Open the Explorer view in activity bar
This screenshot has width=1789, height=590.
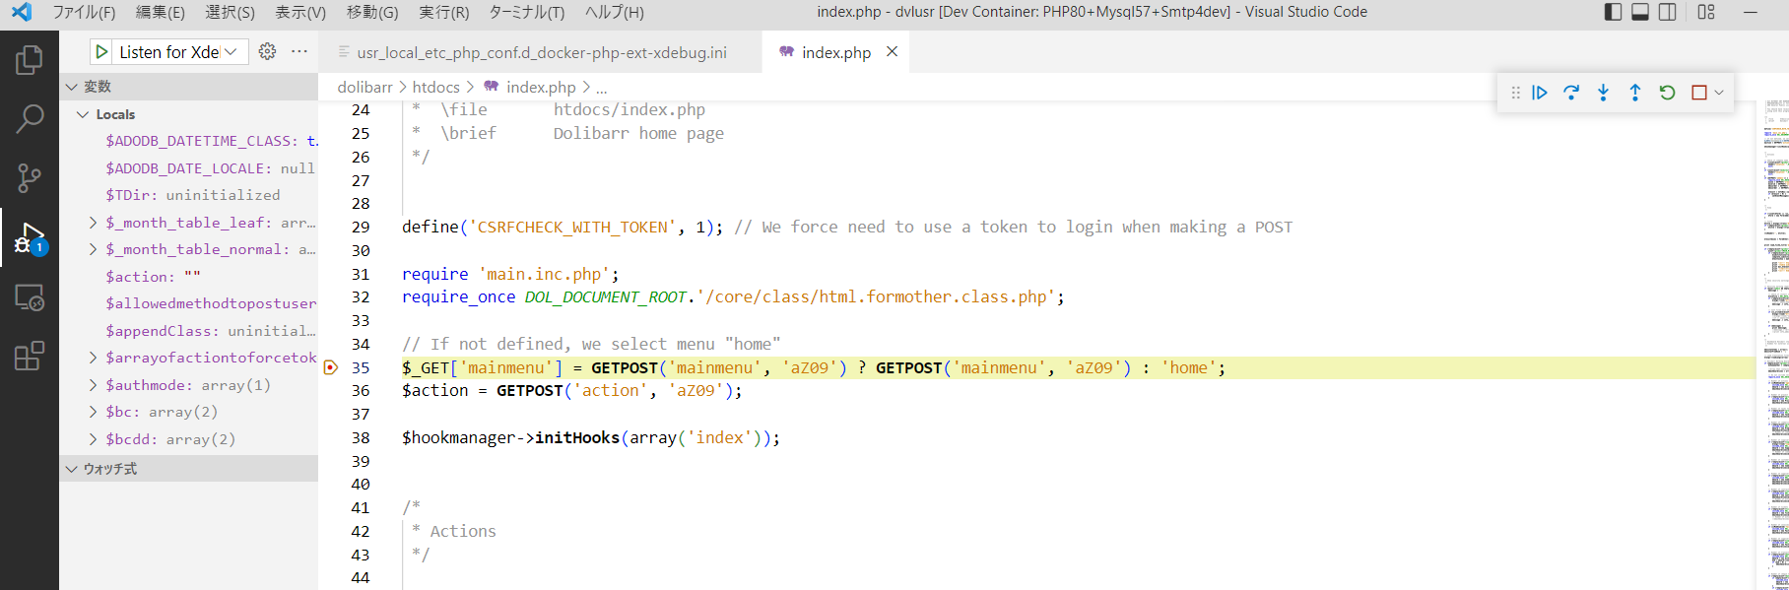[30, 60]
